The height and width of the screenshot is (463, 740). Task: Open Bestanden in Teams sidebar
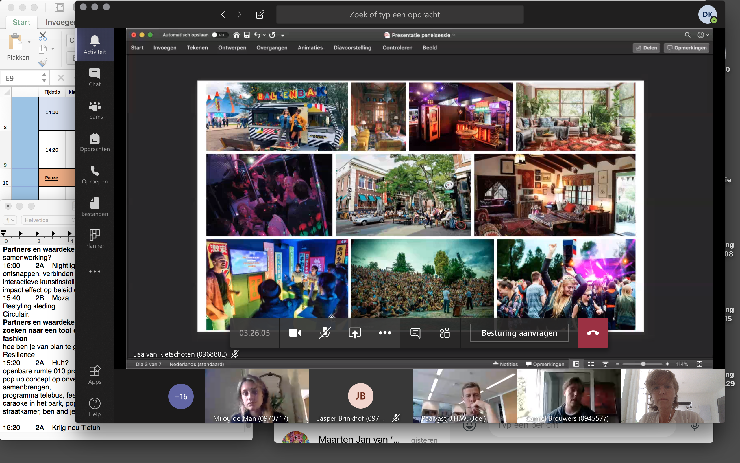(95, 207)
